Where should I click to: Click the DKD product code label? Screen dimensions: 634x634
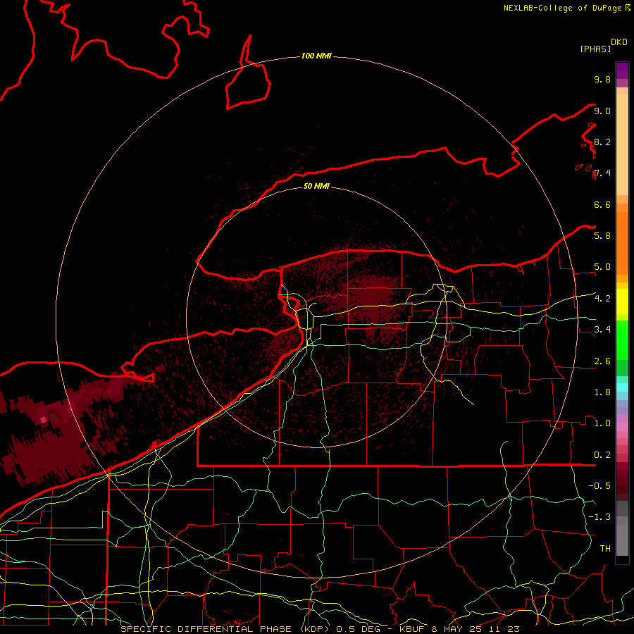coord(619,42)
